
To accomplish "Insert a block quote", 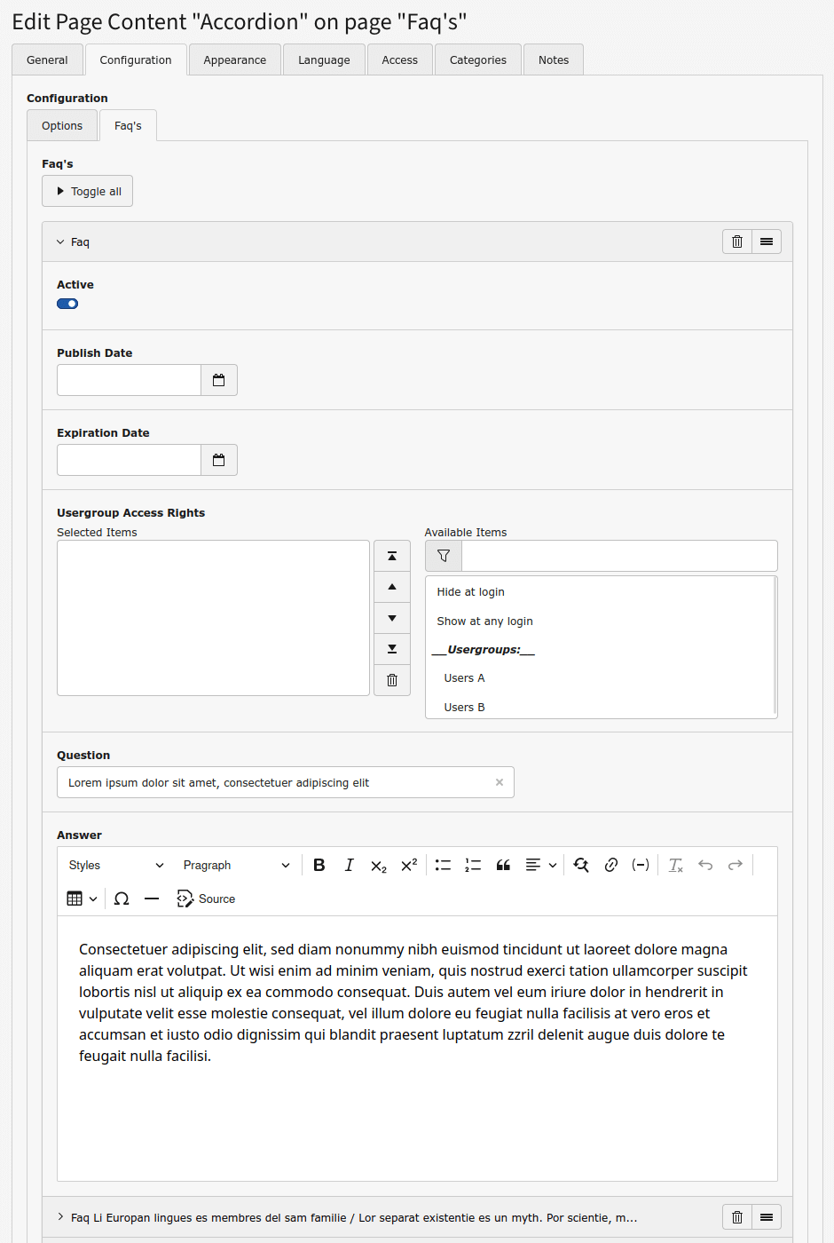I will pyautogui.click(x=503, y=865).
